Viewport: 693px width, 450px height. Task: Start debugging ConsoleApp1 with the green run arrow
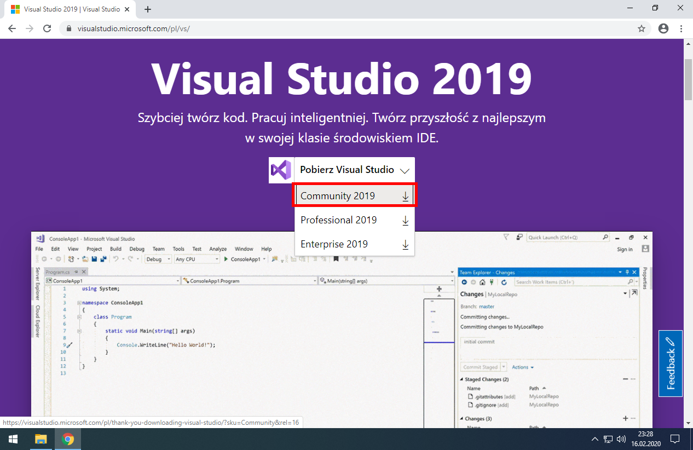225,258
